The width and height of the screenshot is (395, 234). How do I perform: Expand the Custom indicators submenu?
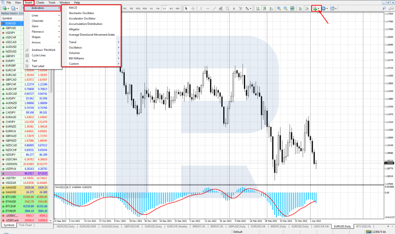(91, 64)
